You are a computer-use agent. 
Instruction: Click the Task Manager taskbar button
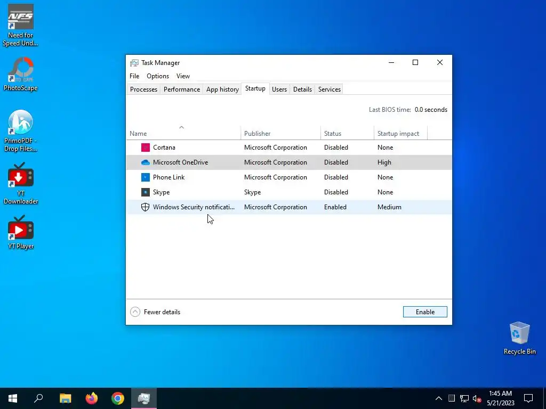tap(144, 398)
